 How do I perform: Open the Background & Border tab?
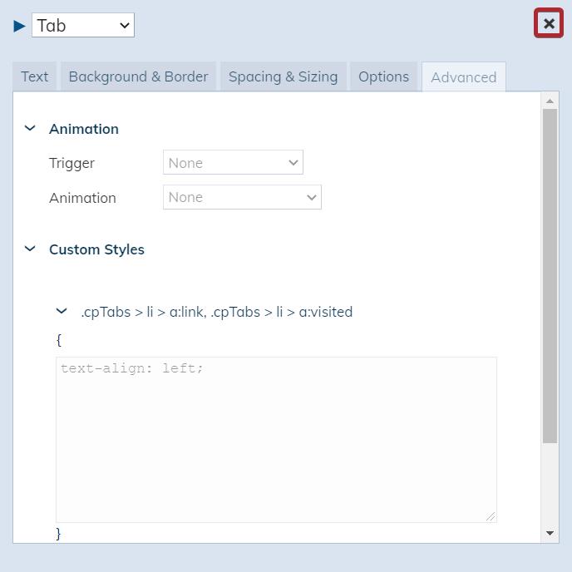pyautogui.click(x=138, y=76)
